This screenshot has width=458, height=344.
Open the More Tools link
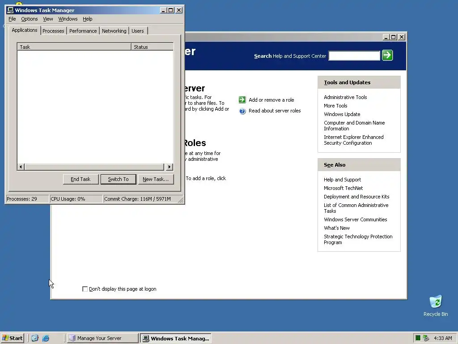click(335, 106)
